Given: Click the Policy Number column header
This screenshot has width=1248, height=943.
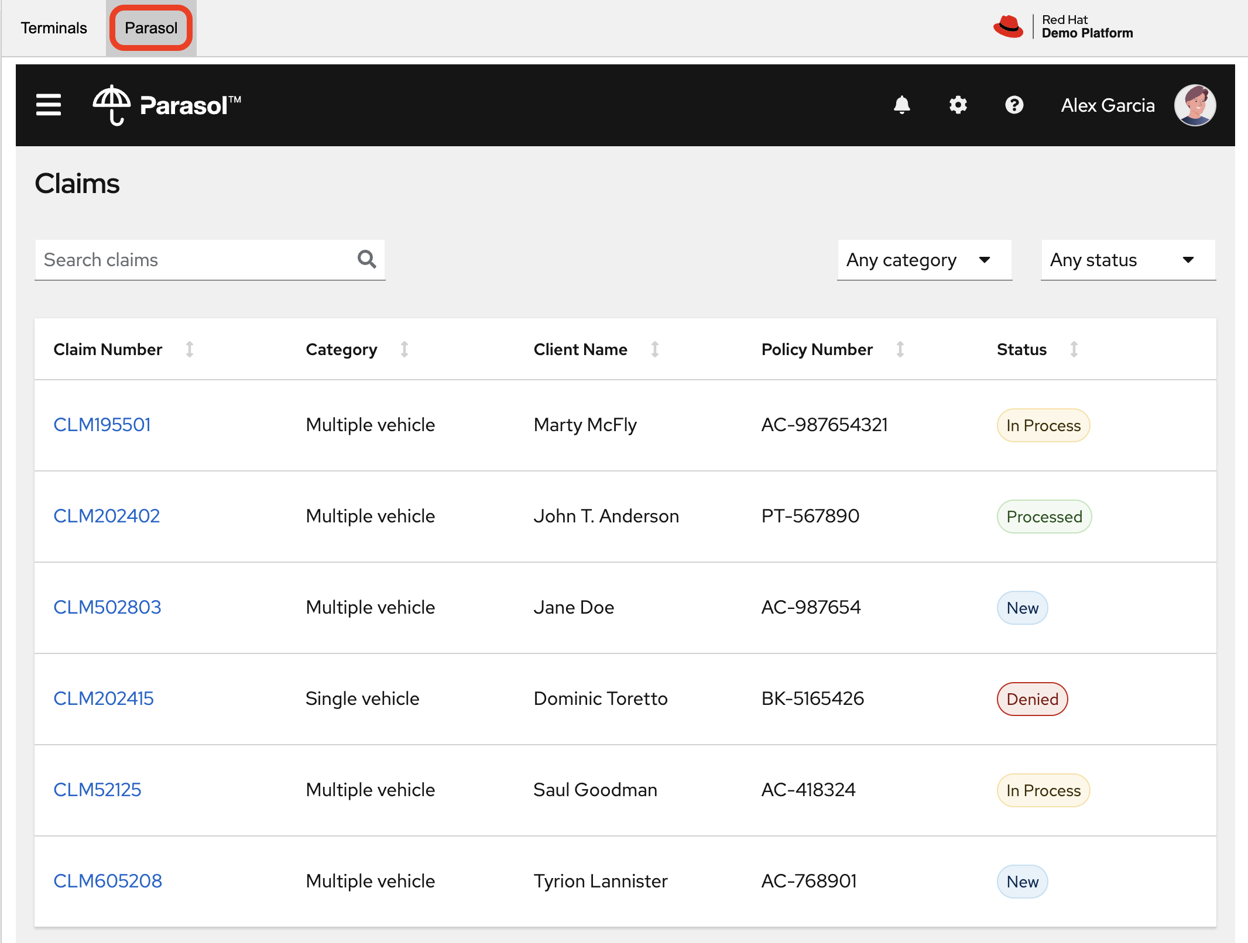Looking at the screenshot, I should 817,349.
